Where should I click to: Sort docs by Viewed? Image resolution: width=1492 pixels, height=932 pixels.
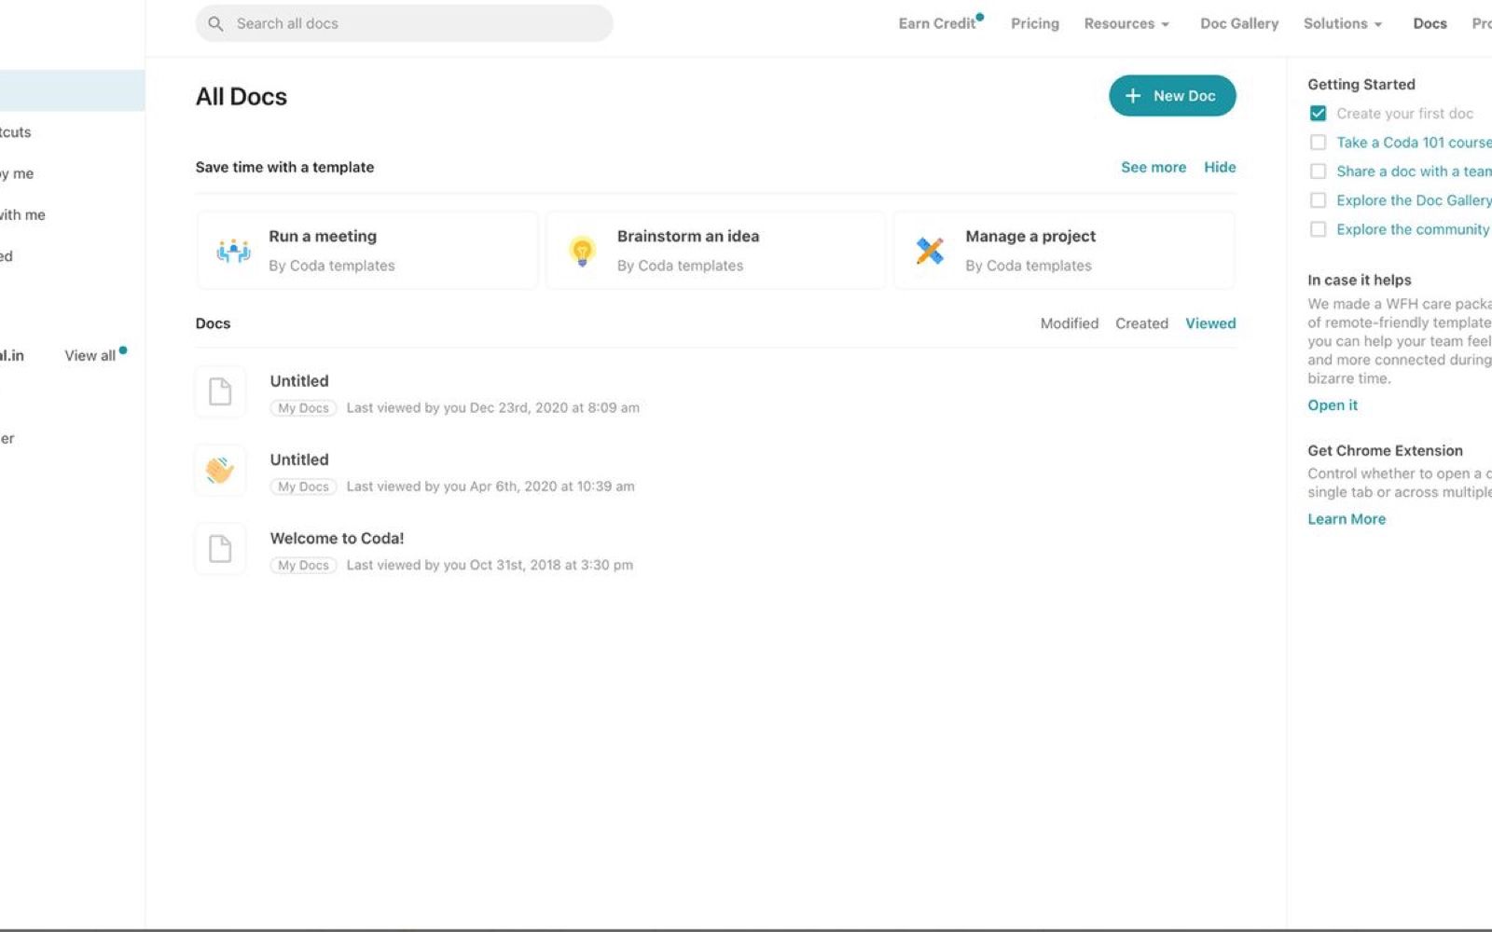coord(1210,323)
